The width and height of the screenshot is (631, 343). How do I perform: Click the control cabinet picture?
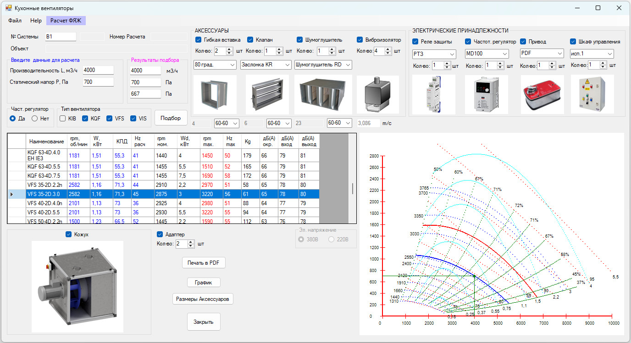pyautogui.click(x=592, y=94)
